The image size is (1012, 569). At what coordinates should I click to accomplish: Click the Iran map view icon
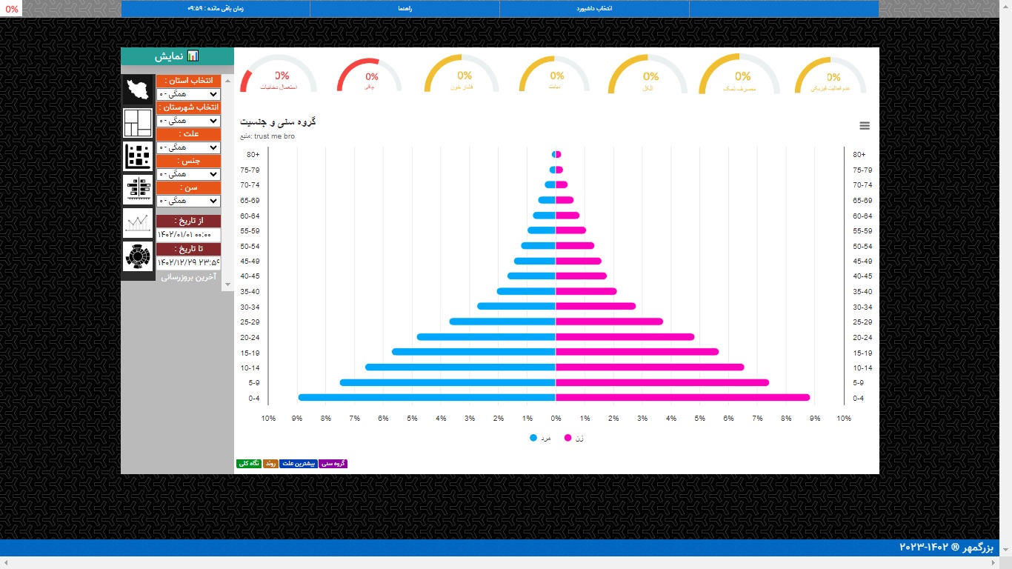(x=138, y=90)
